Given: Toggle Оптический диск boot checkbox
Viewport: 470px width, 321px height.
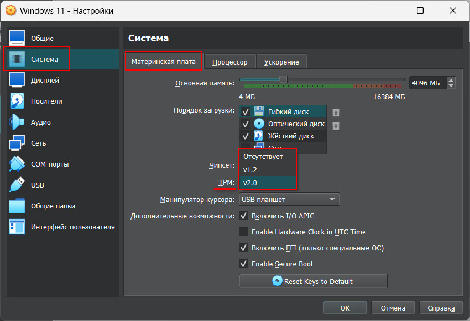Looking at the screenshot, I should 246,124.
